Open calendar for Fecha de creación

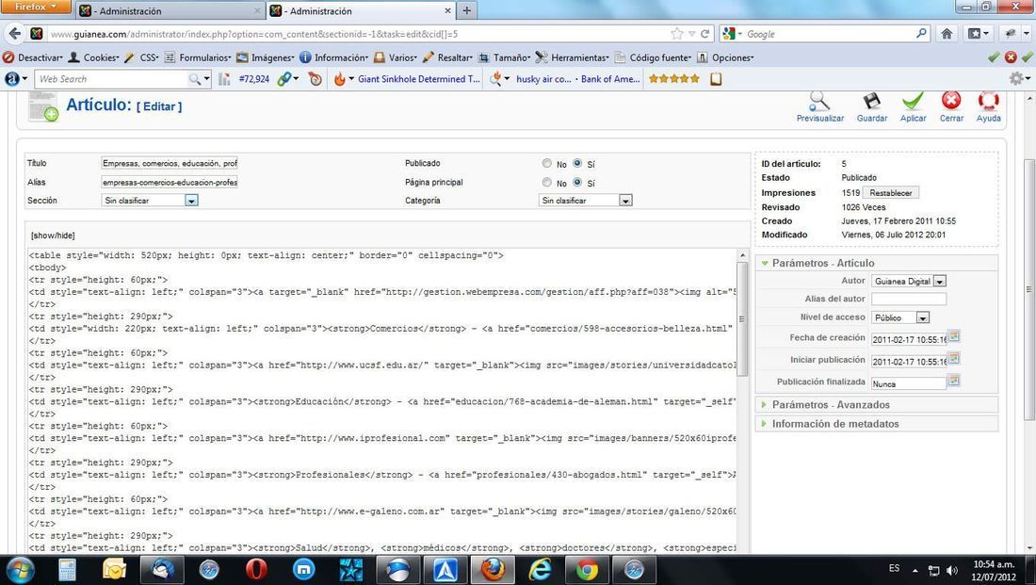[954, 336]
